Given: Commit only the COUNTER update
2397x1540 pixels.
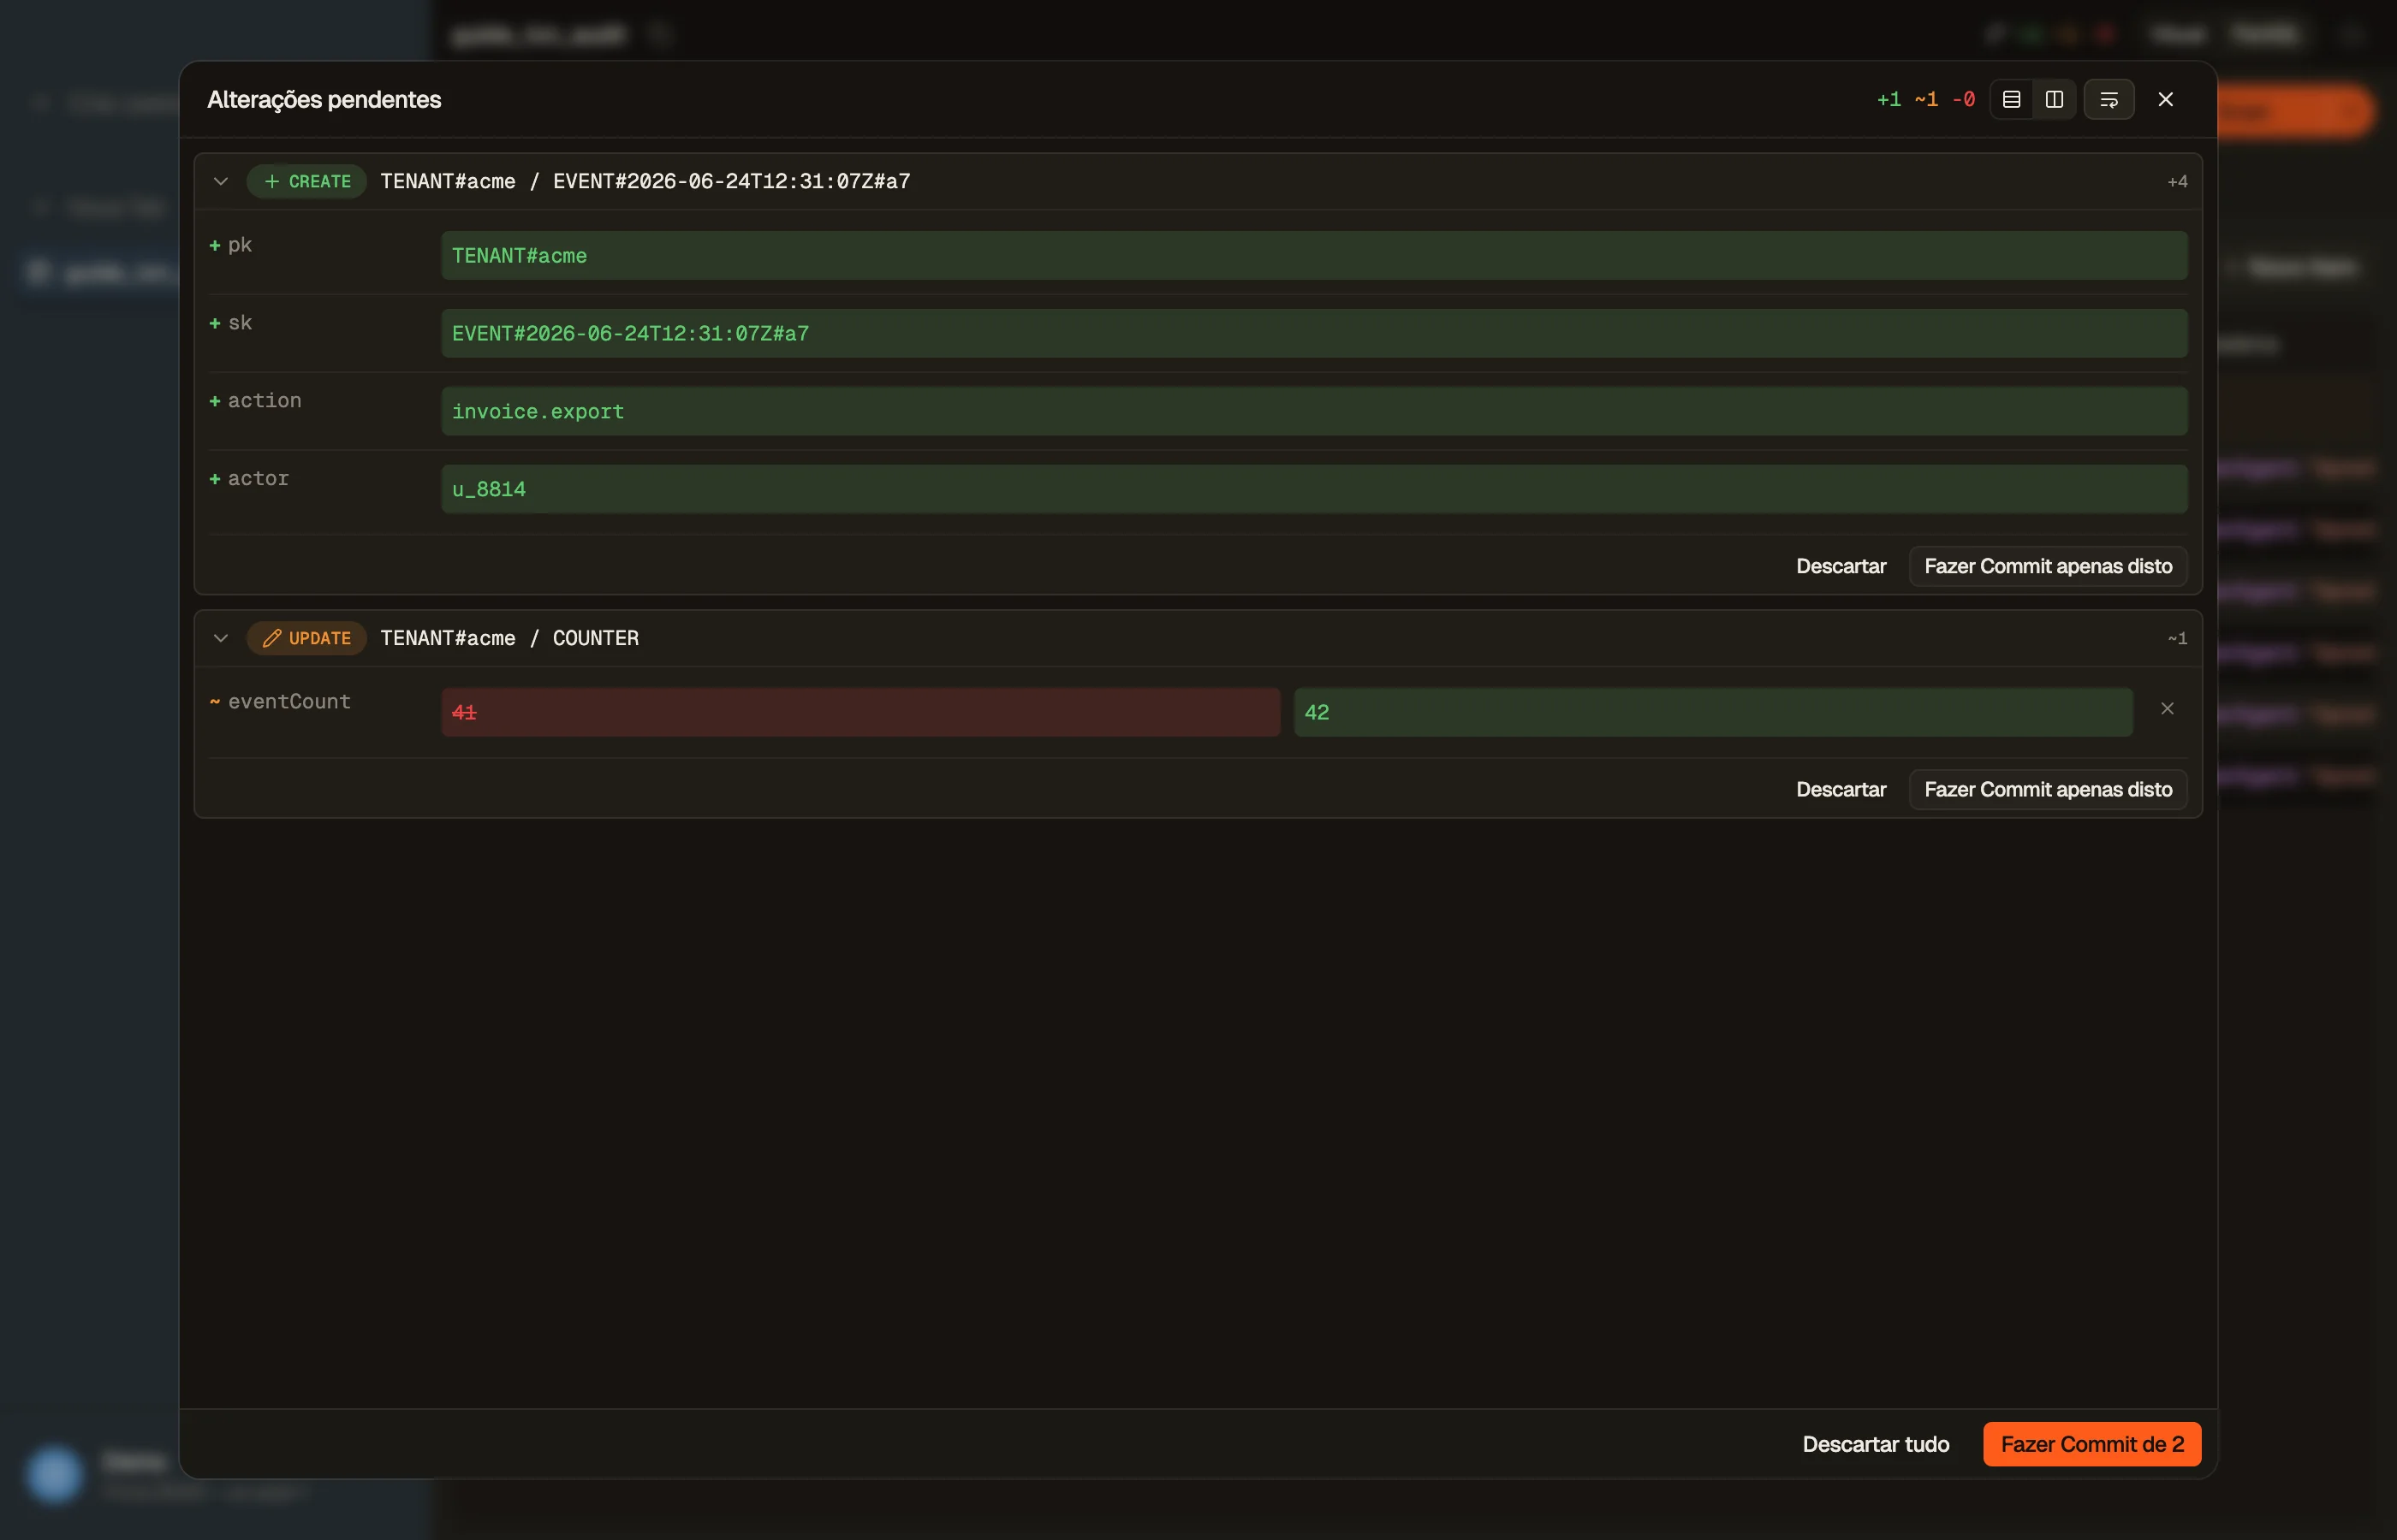Looking at the screenshot, I should point(2048,789).
